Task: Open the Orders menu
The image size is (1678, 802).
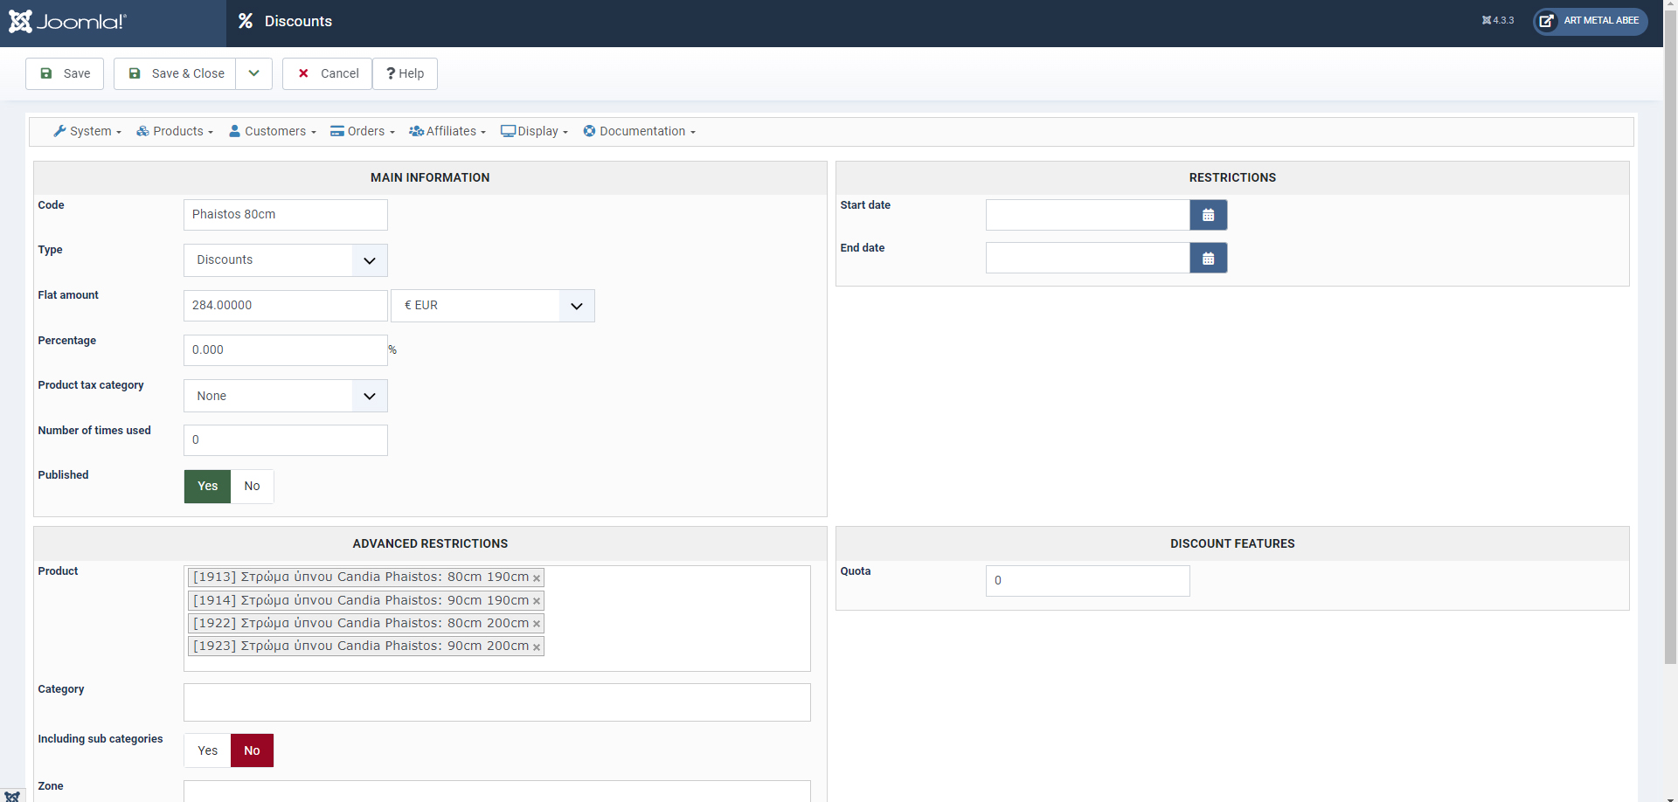Action: (363, 131)
